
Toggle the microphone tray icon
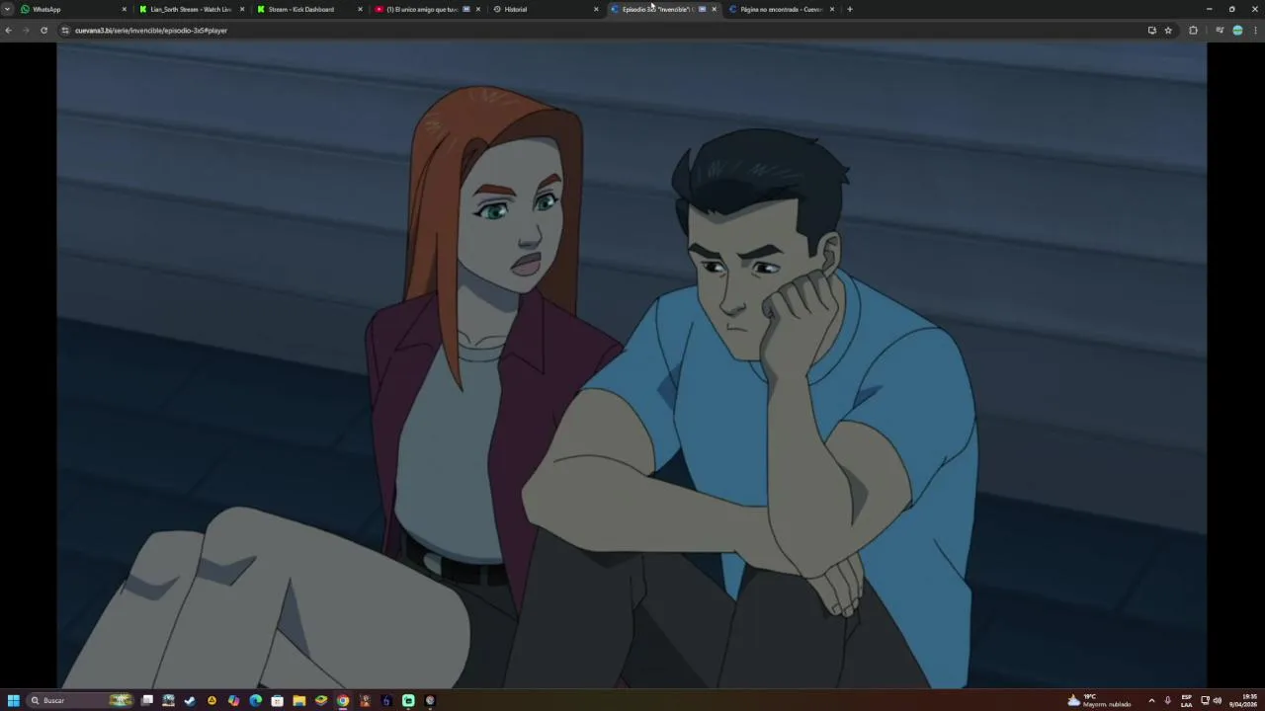coord(1167,700)
